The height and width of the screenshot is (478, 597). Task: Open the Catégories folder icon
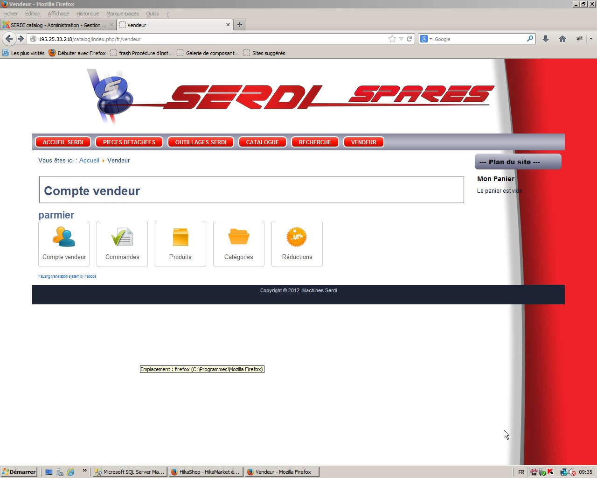pyautogui.click(x=239, y=237)
